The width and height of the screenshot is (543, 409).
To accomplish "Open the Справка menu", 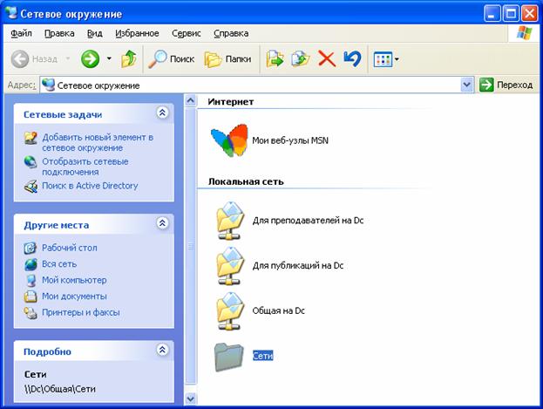I will pos(231,33).
